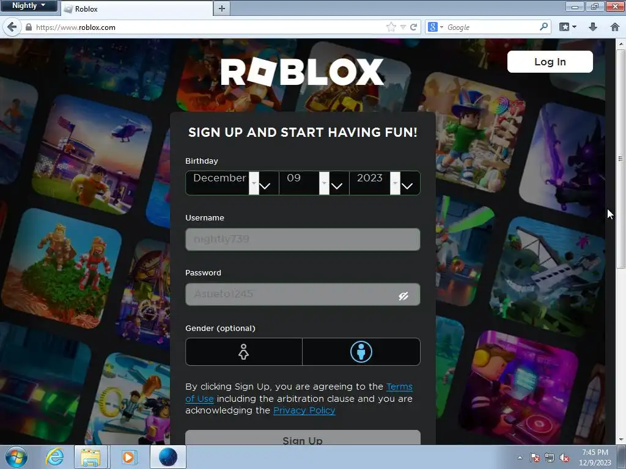Screen dimensions: 626x469
Task: Click the 'SIGN UP AND START HAVING FUN!' heading
Action: coord(303,132)
